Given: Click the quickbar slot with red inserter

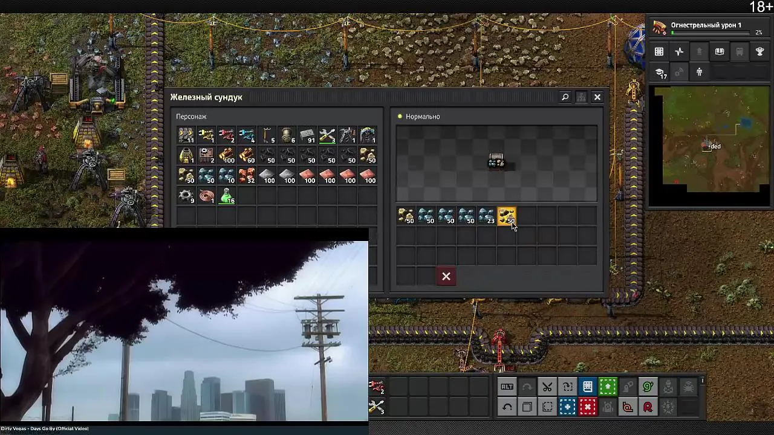Looking at the screenshot, I should pos(377,387).
